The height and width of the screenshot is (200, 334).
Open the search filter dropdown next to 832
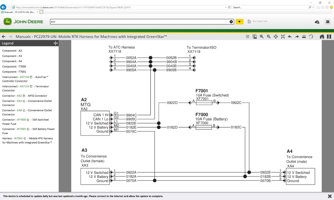[x=239, y=22]
